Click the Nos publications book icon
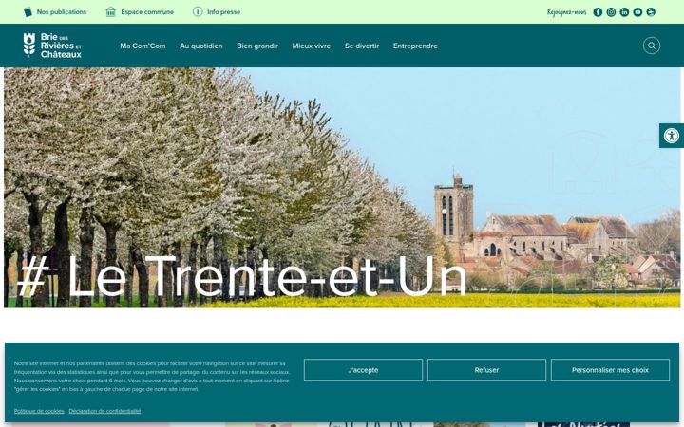The width and height of the screenshot is (684, 427). tap(28, 11)
